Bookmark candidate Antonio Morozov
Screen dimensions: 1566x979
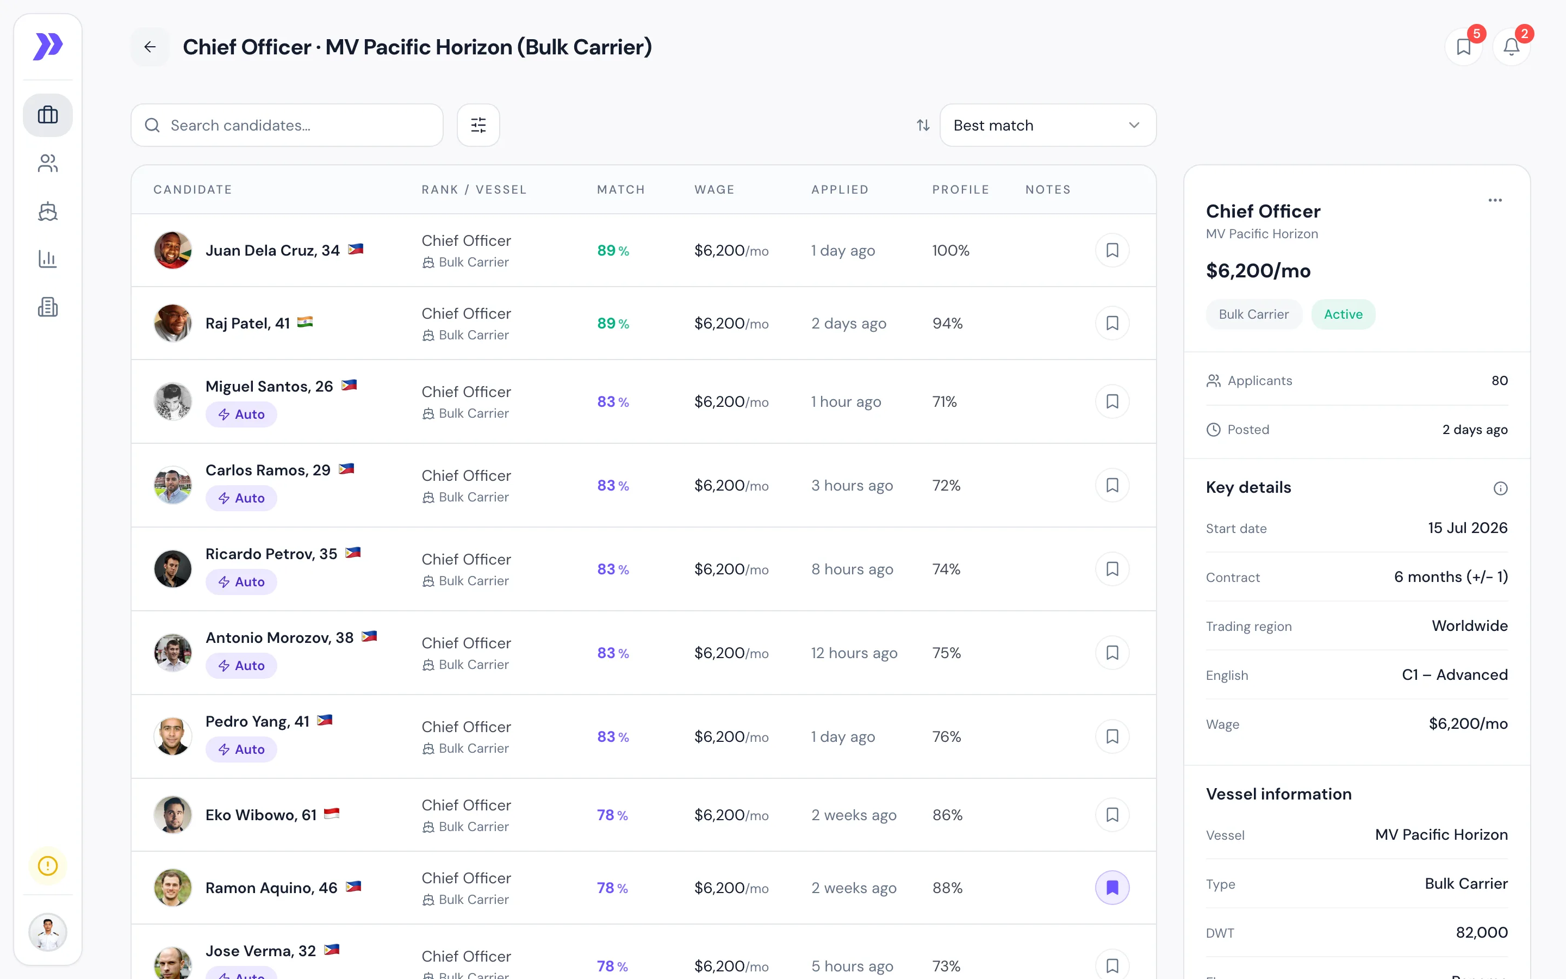pos(1113,653)
